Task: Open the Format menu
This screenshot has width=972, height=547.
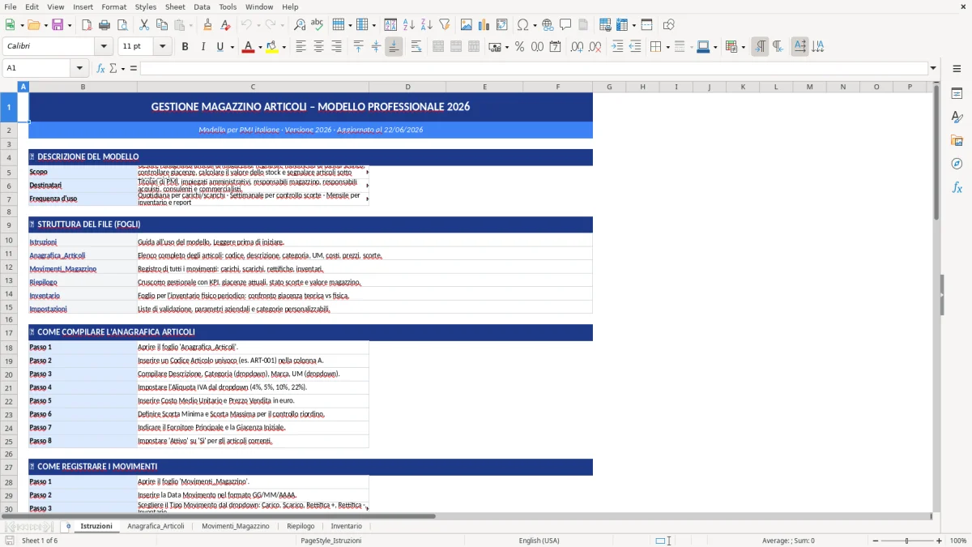Action: pyautogui.click(x=114, y=6)
